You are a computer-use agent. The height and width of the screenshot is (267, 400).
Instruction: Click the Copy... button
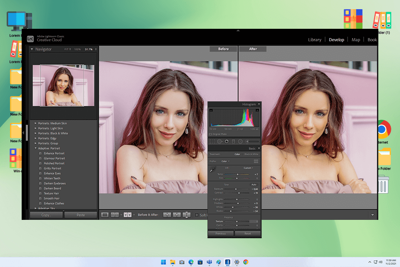click(x=46, y=215)
